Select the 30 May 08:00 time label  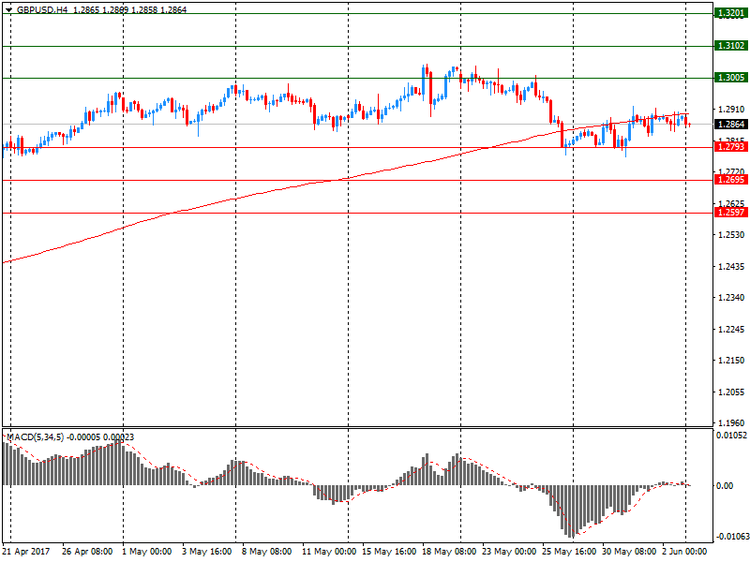click(629, 552)
